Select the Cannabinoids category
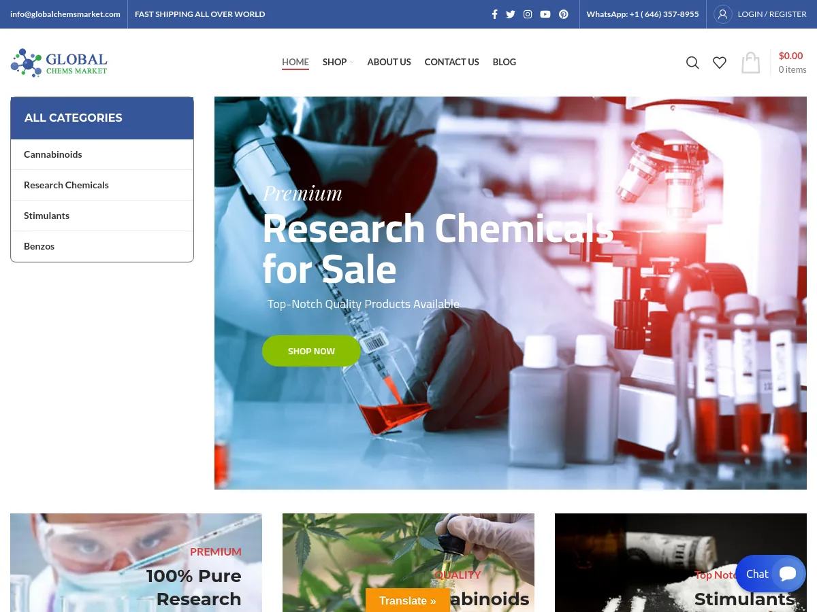Screen dimensions: 817x612 (52, 154)
